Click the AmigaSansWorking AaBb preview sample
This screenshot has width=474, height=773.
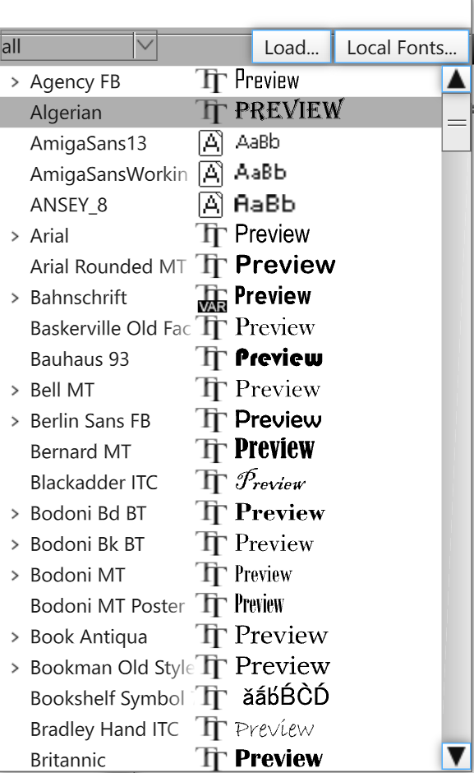tap(260, 173)
